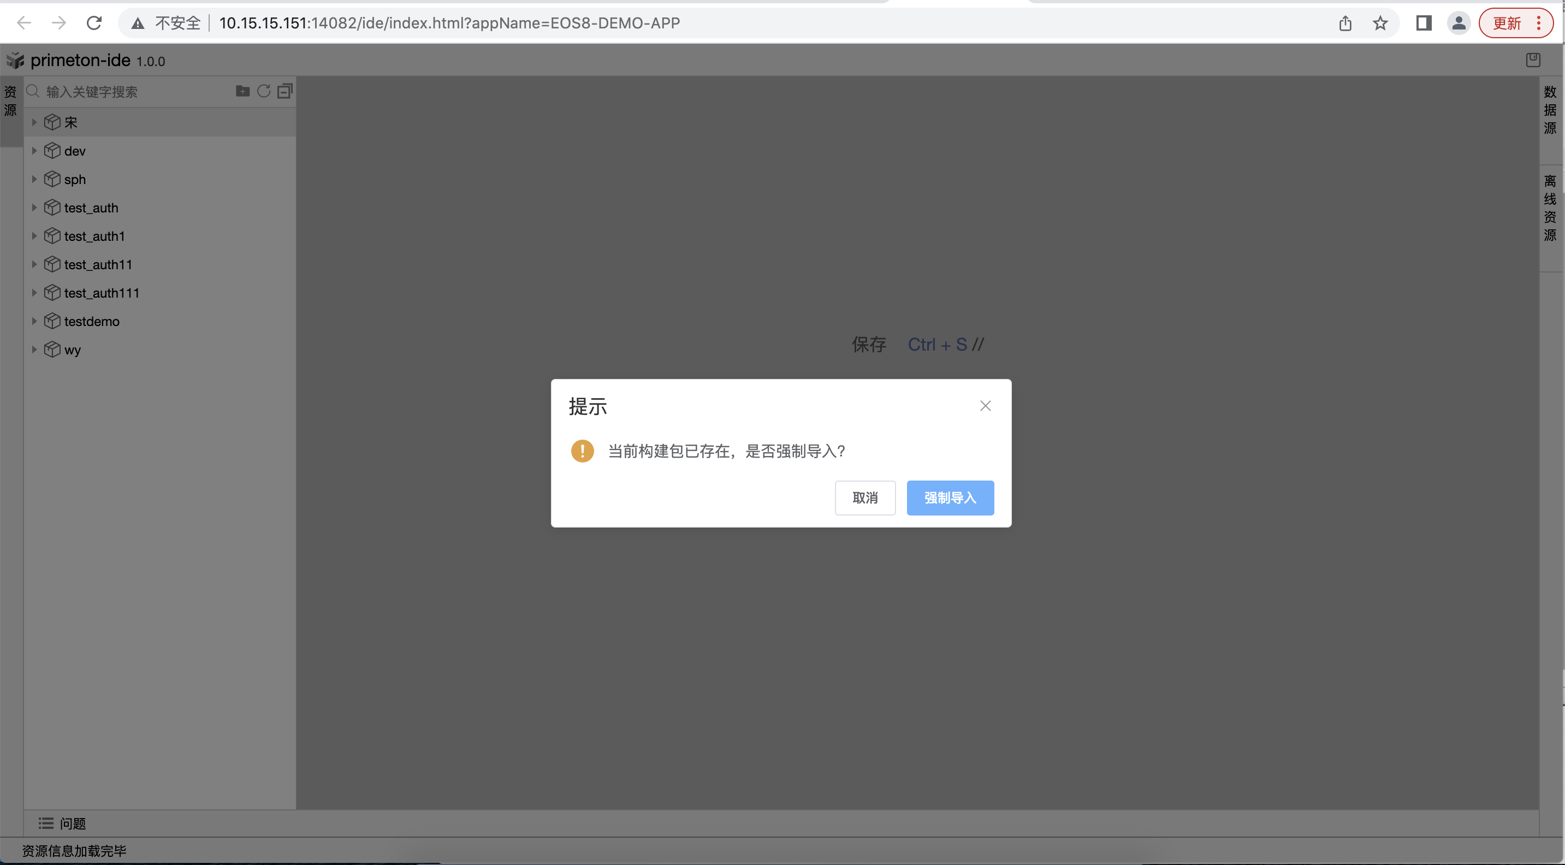Reload the page with browser refresh
The image size is (1565, 865).
[x=94, y=23]
